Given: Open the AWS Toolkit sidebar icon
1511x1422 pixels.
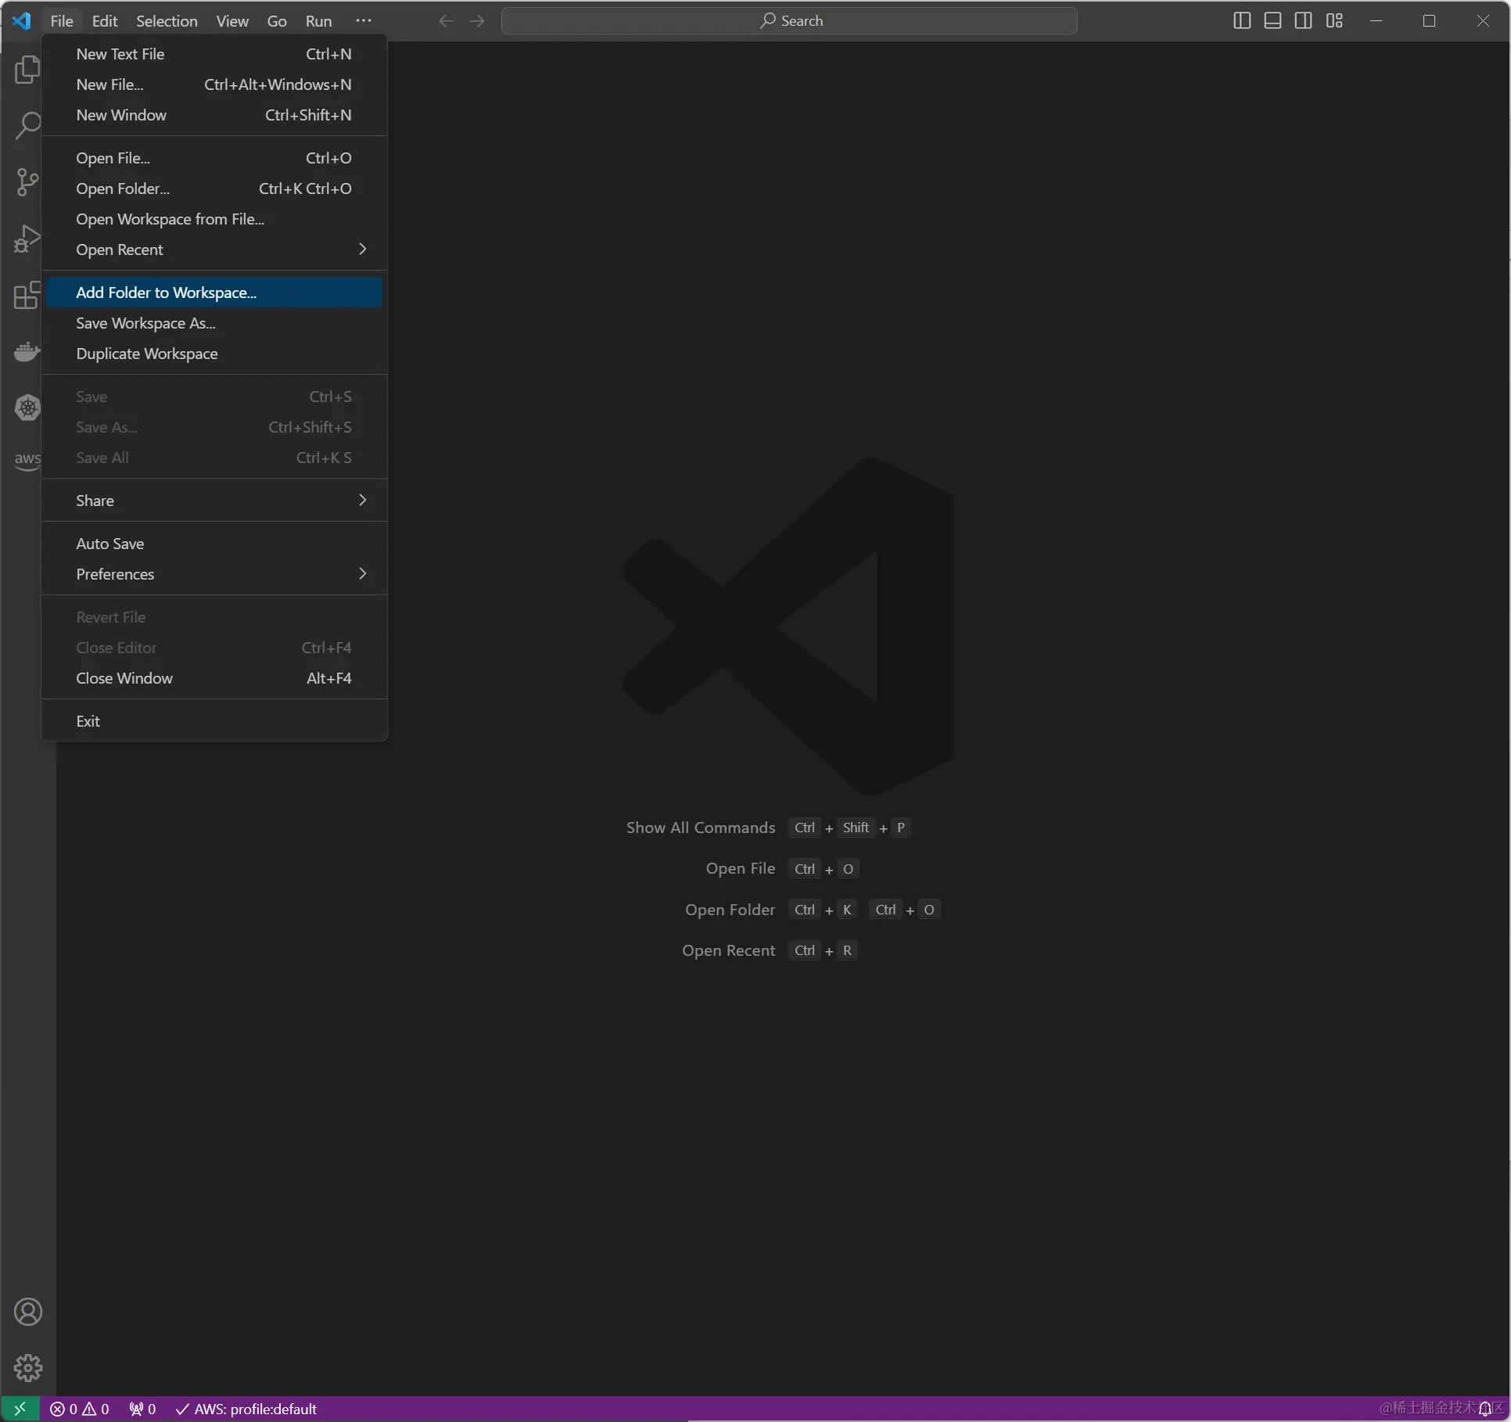Looking at the screenshot, I should click(x=26, y=461).
